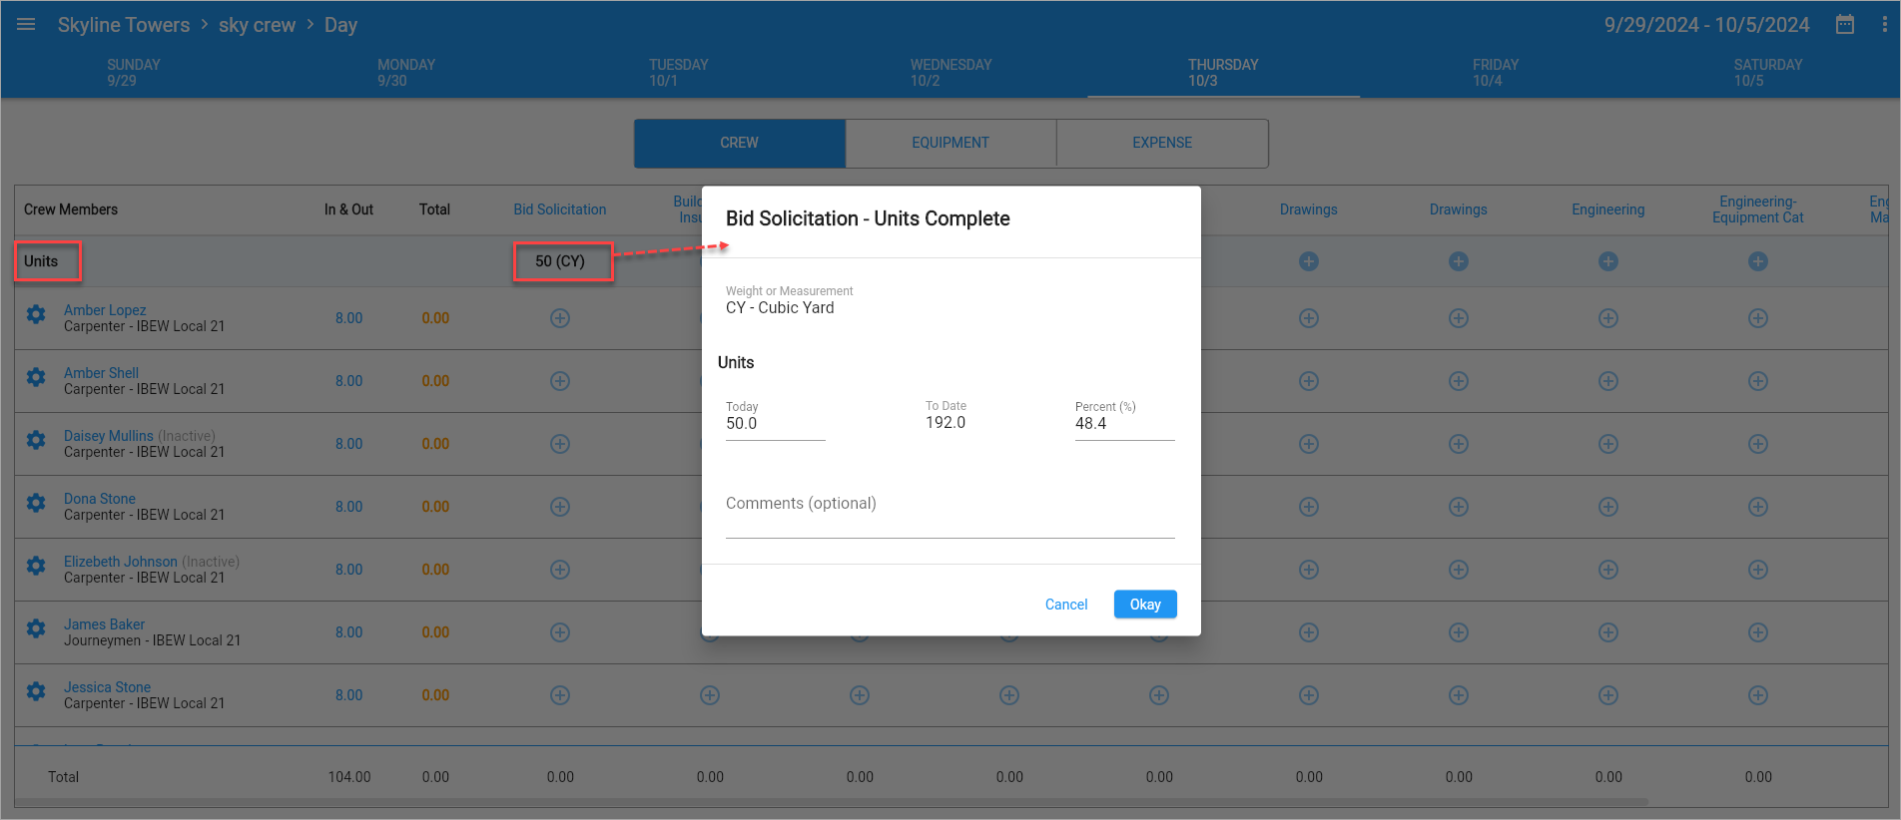Focus the Today units field
The height and width of the screenshot is (820, 1901).
[776, 424]
